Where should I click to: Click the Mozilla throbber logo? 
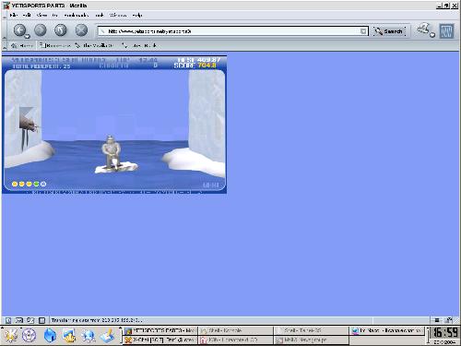click(446, 31)
